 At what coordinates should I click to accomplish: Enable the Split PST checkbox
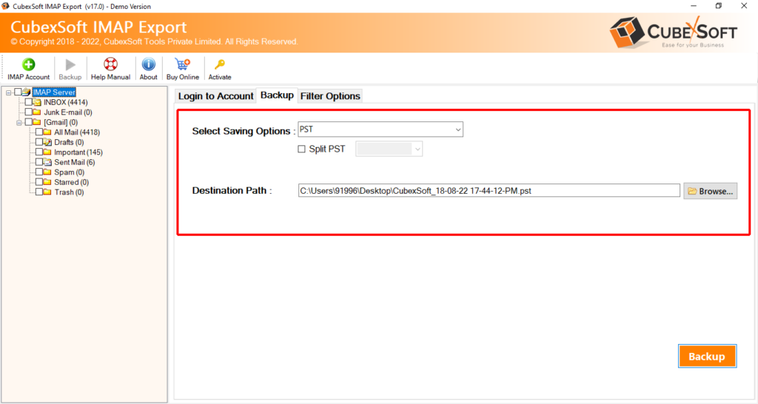(302, 149)
